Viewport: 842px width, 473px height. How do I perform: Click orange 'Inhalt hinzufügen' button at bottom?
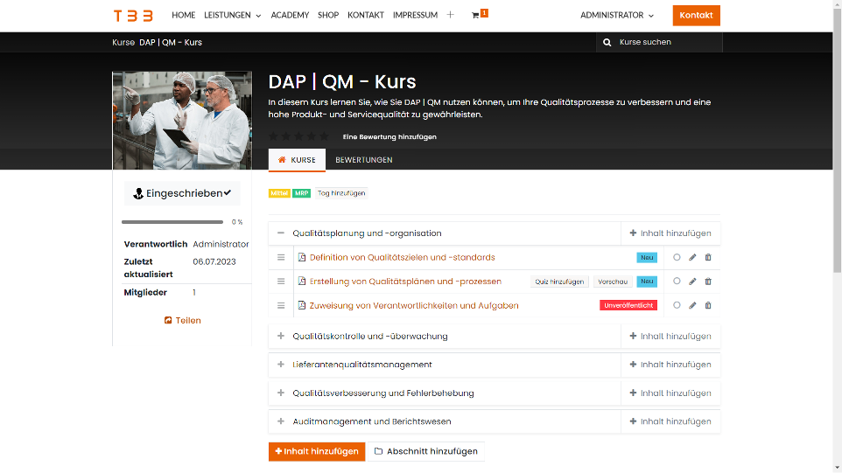coord(317,451)
